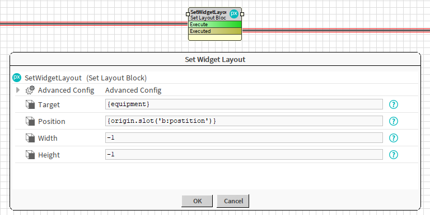The width and height of the screenshot is (430, 215).
Task: Expand the Advanced Config section
Action: click(18, 90)
